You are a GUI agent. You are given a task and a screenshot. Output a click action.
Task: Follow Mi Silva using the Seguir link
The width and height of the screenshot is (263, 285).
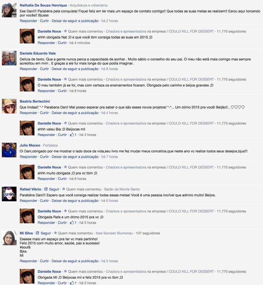tap(46, 233)
